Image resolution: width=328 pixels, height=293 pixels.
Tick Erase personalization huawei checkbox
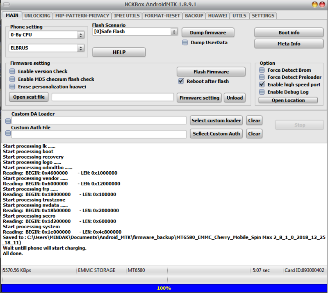point(12,86)
